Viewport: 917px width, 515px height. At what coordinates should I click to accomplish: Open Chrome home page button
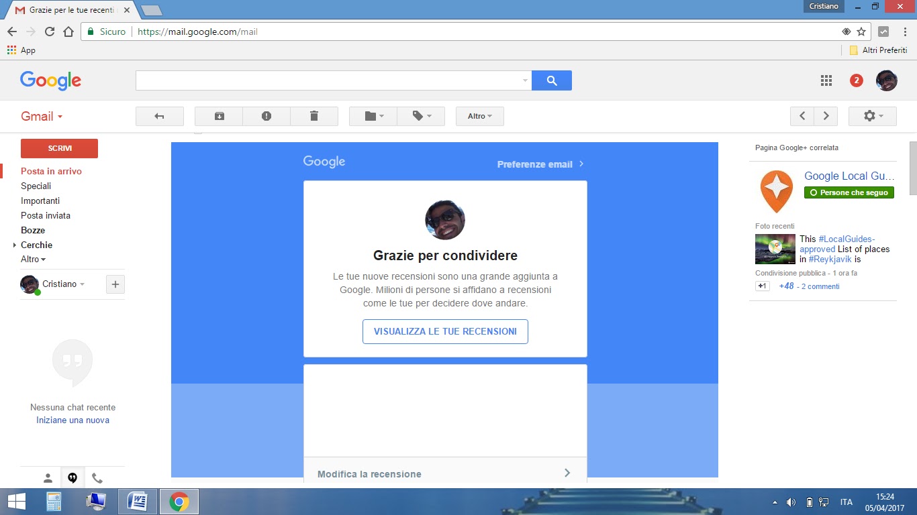click(68, 32)
